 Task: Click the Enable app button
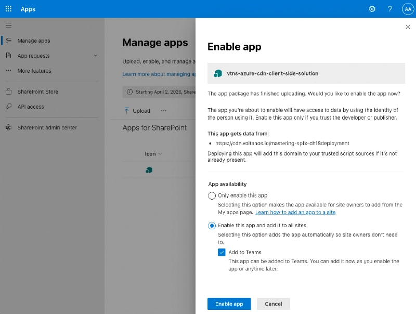(x=229, y=304)
